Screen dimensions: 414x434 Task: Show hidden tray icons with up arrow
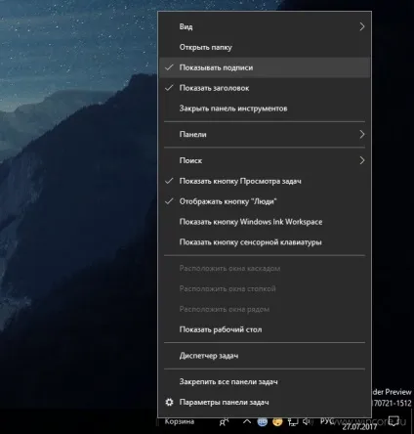pos(247,422)
